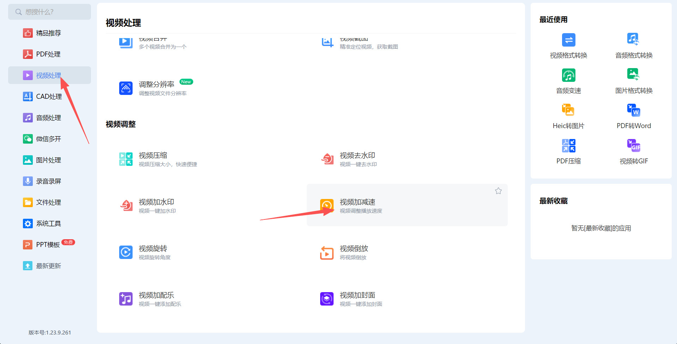Select 视频处理 in the sidebar
677x344 pixels.
point(49,75)
